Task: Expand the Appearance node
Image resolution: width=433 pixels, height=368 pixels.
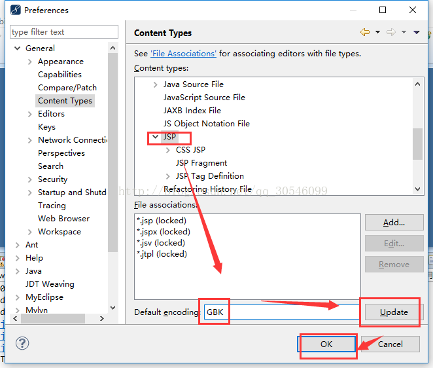Action: (x=30, y=62)
